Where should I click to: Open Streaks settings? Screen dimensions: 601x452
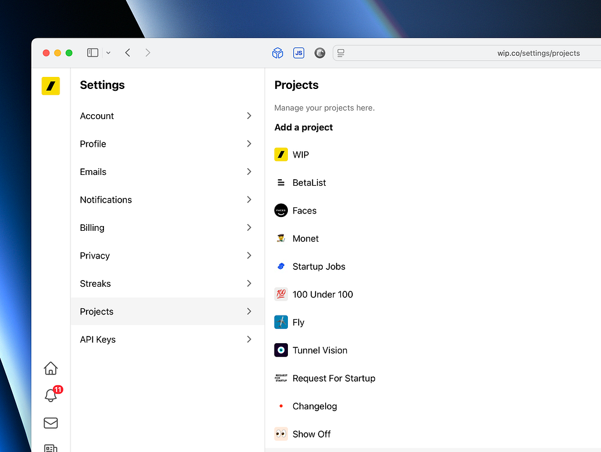coord(168,284)
